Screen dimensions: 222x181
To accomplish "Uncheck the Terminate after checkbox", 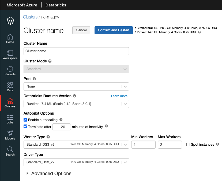I will (x=25, y=127).
